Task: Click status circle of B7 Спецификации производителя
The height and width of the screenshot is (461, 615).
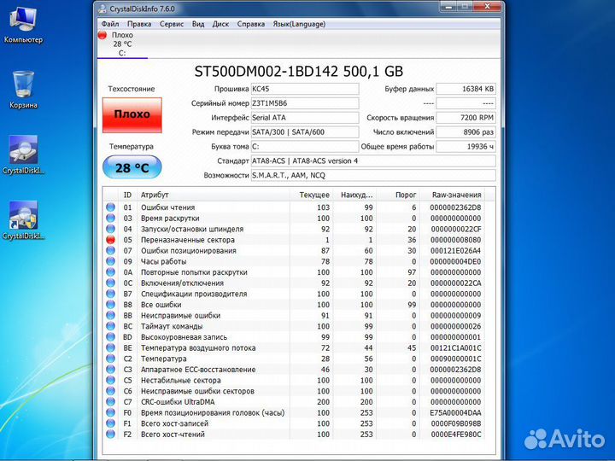Action: pos(110,294)
